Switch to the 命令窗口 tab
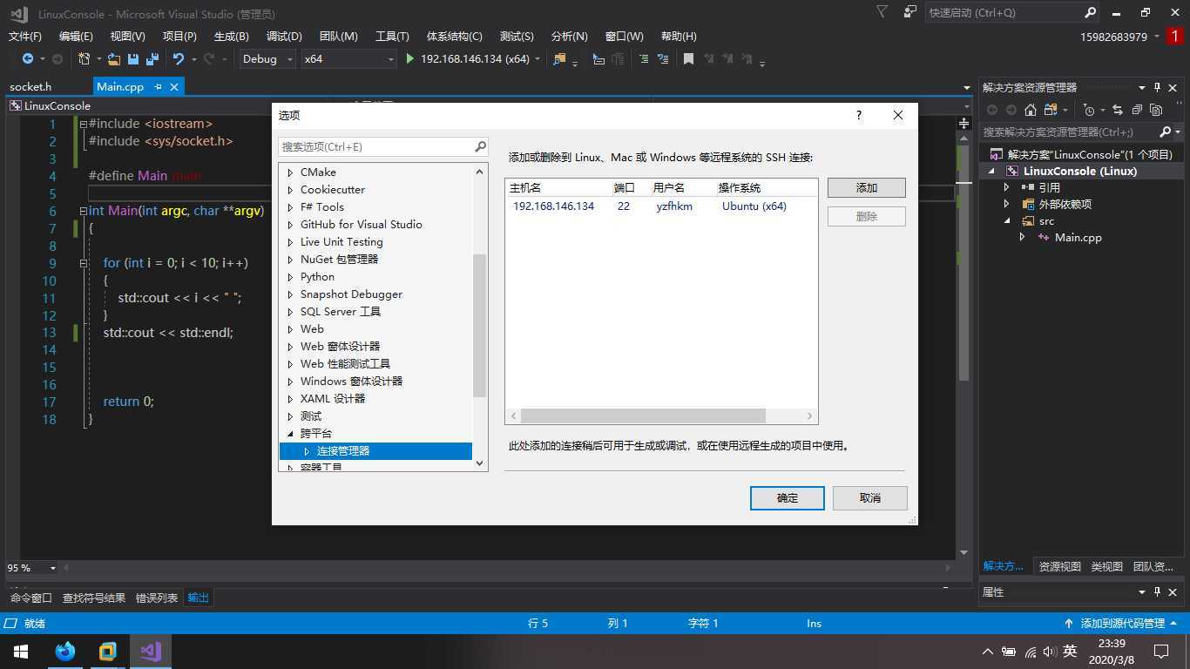 [31, 598]
